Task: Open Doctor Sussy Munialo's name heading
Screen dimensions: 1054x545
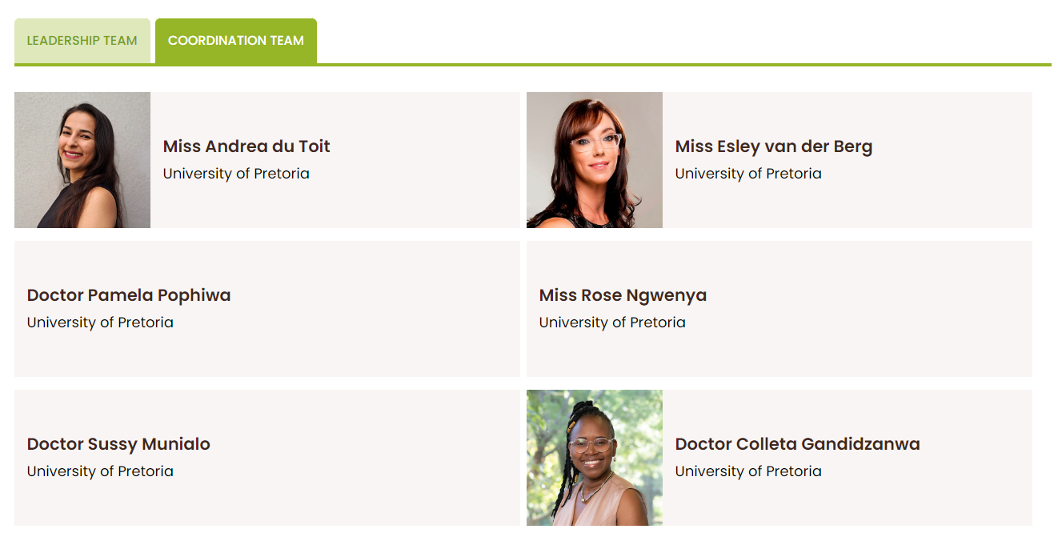Action: (118, 444)
